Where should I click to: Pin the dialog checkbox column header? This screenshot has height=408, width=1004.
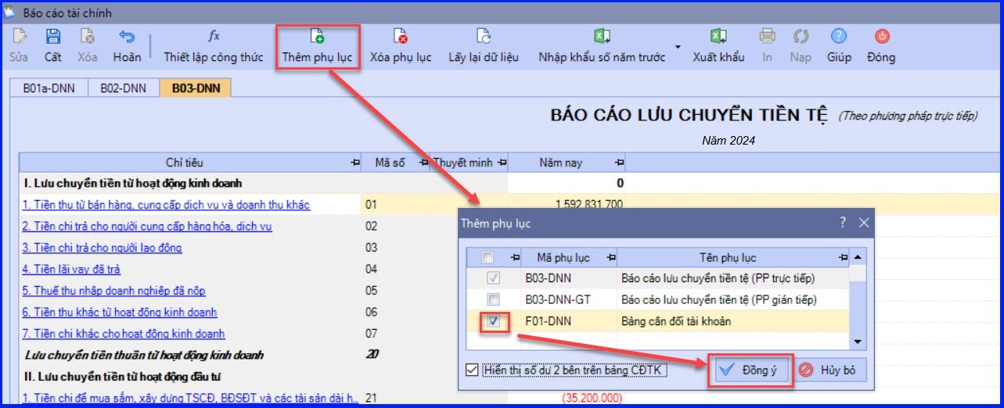pos(515,257)
